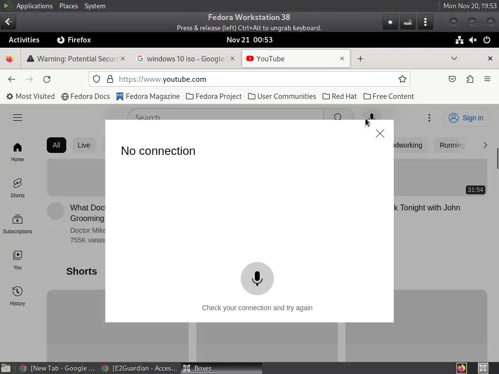Open the Fedora Project bookmark folder

click(x=214, y=96)
